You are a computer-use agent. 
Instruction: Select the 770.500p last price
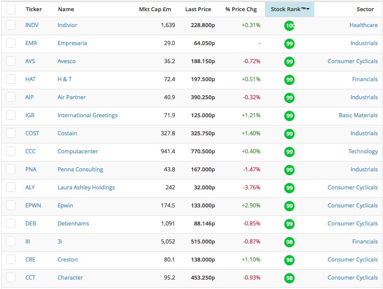point(203,152)
